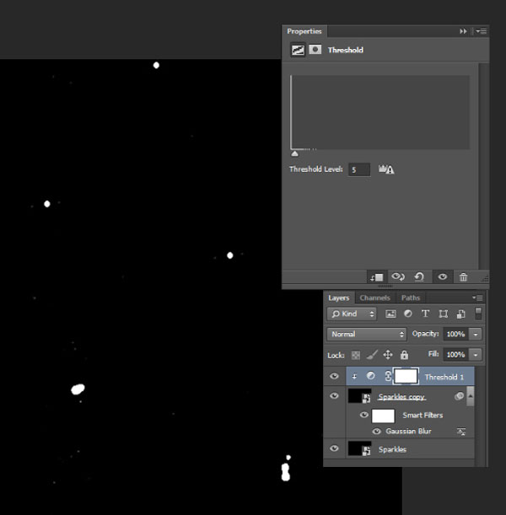
Task: Move the threshold slider triangle under histogram
Action: 294,153
